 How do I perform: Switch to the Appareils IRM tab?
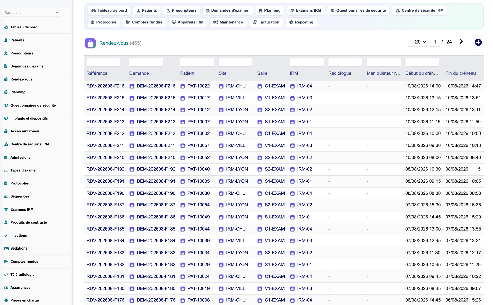pyautogui.click(x=188, y=22)
